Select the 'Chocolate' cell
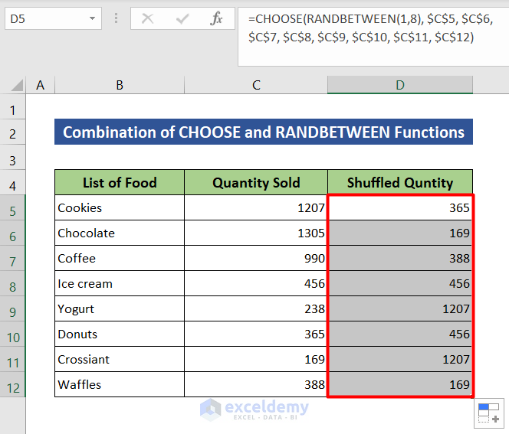 tap(120, 233)
